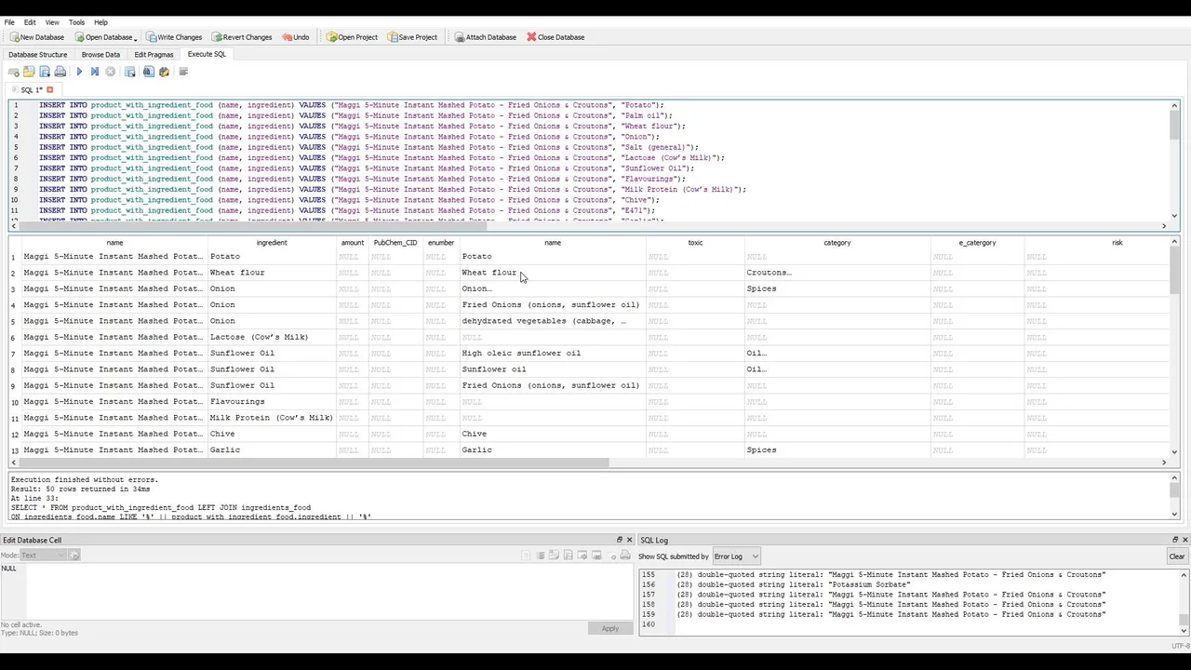Execute current line icon
Viewport: 1191px width, 670px height.
click(x=94, y=72)
